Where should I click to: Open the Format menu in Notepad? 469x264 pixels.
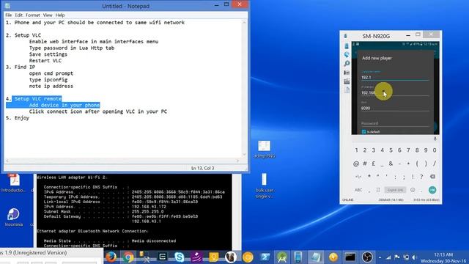pyautogui.click(x=32, y=15)
